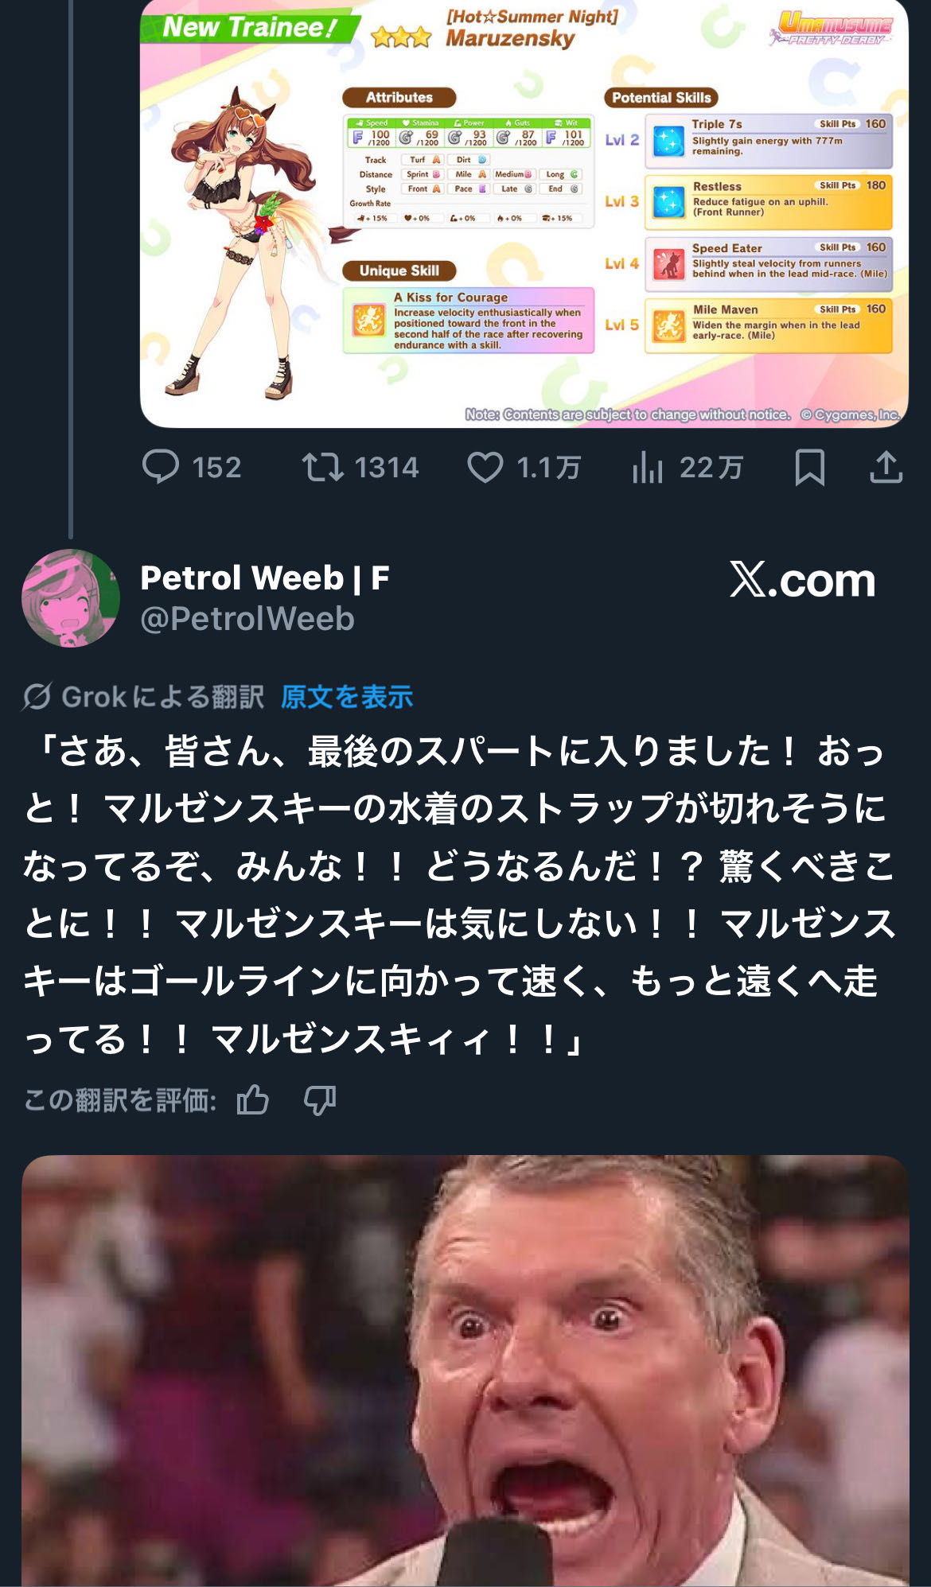Open Petrol Weeb's profile avatar
This screenshot has height=1587, width=931.
(71, 598)
